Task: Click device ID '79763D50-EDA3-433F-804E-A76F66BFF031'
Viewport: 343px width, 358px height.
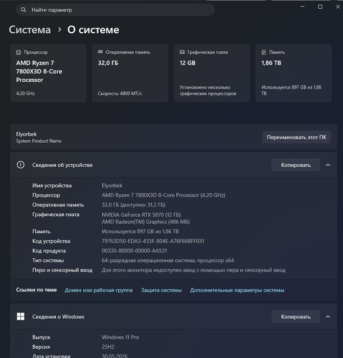Action: pyautogui.click(x=153, y=241)
